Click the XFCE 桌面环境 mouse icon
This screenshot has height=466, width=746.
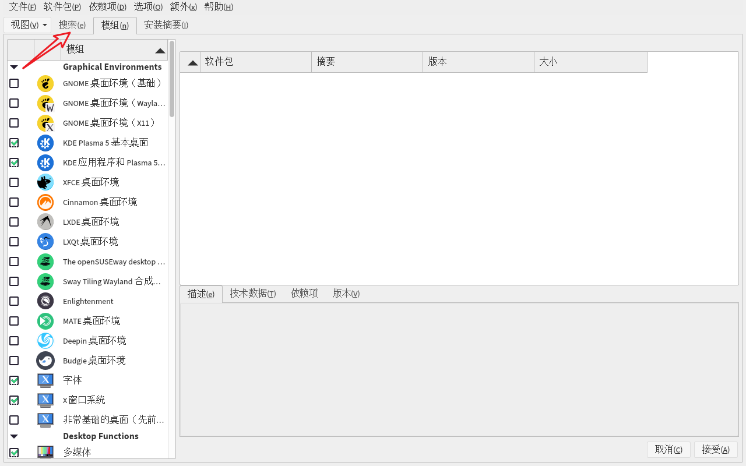point(45,182)
